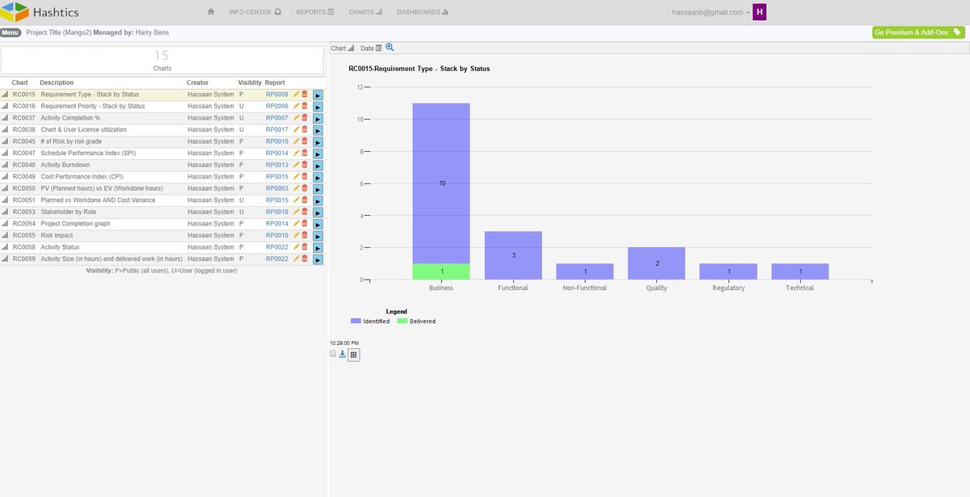Open the DASHBOARDS menu
Viewport: 970px width, 497px height.
[423, 12]
